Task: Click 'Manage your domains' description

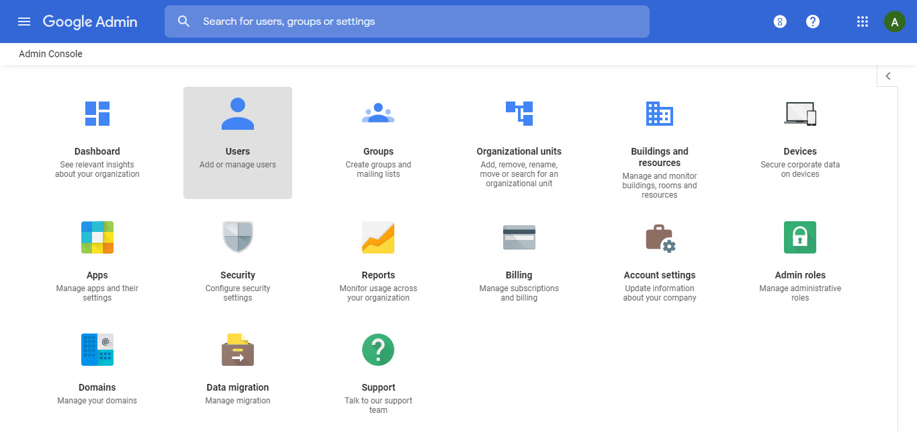Action: [97, 401]
